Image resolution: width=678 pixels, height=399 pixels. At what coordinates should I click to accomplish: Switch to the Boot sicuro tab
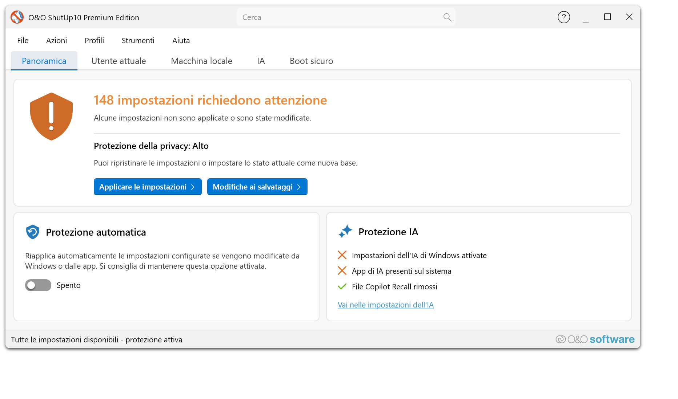[x=311, y=61]
